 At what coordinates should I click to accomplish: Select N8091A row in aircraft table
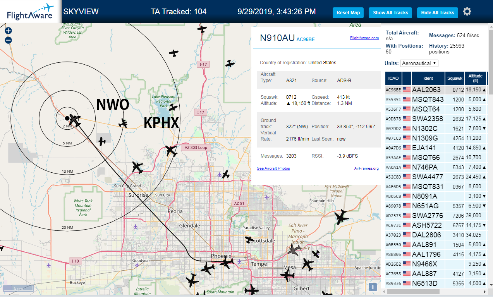(436, 196)
